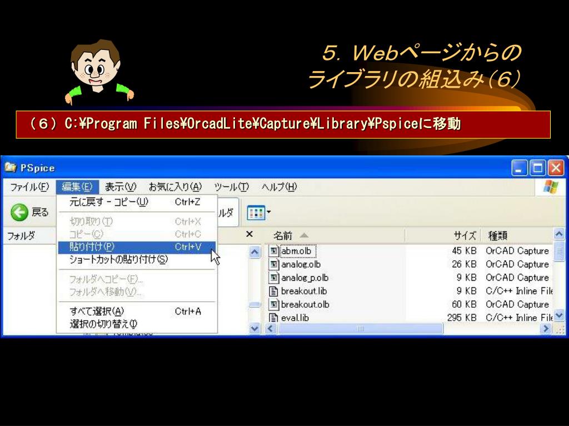Click horizontal scrollbar left arrow
569x426 pixels.
tap(271, 328)
